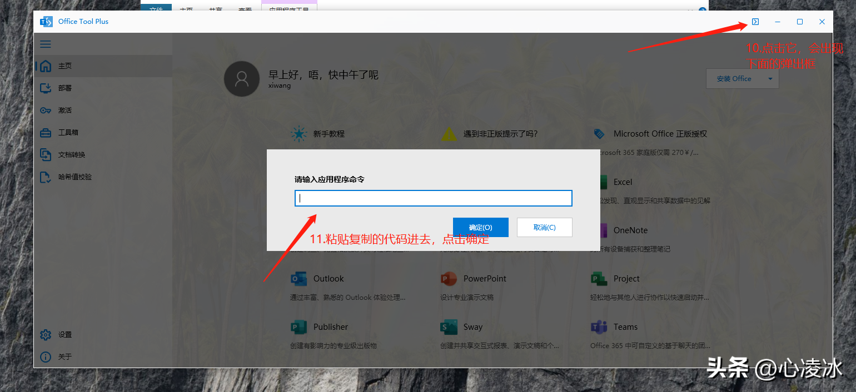Click the greeting 早上好,唔,快中午了呢
Image resolution: width=856 pixels, height=392 pixels.
point(324,74)
